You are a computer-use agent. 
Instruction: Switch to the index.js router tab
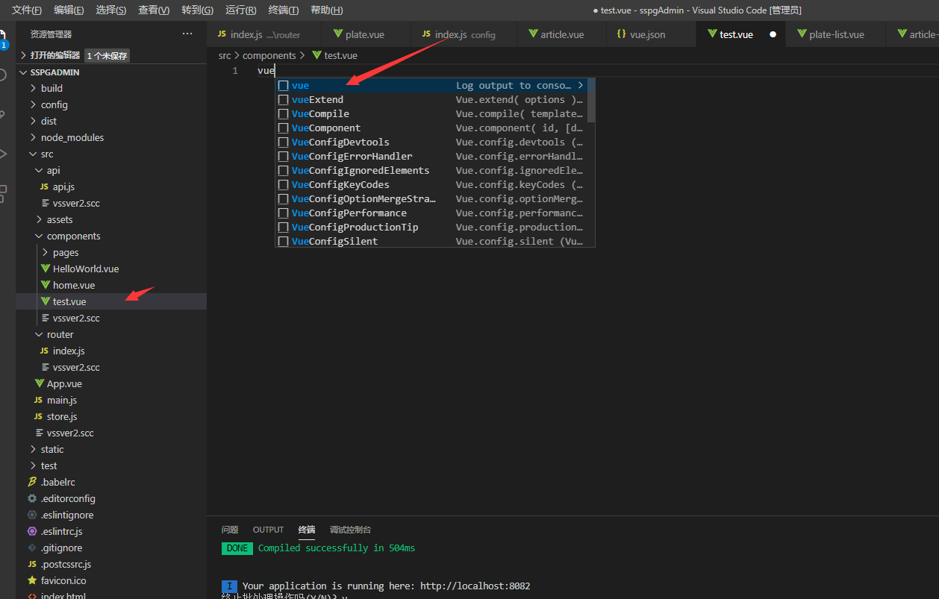pos(264,34)
